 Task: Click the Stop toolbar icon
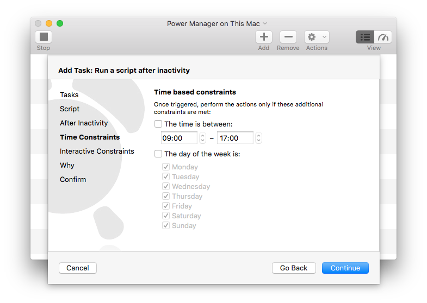tap(44, 37)
